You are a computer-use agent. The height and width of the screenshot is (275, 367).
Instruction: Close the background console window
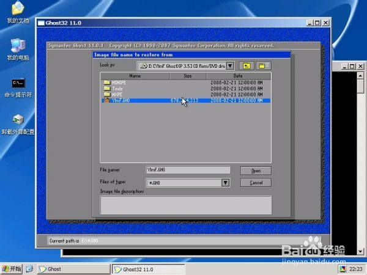click(x=360, y=67)
